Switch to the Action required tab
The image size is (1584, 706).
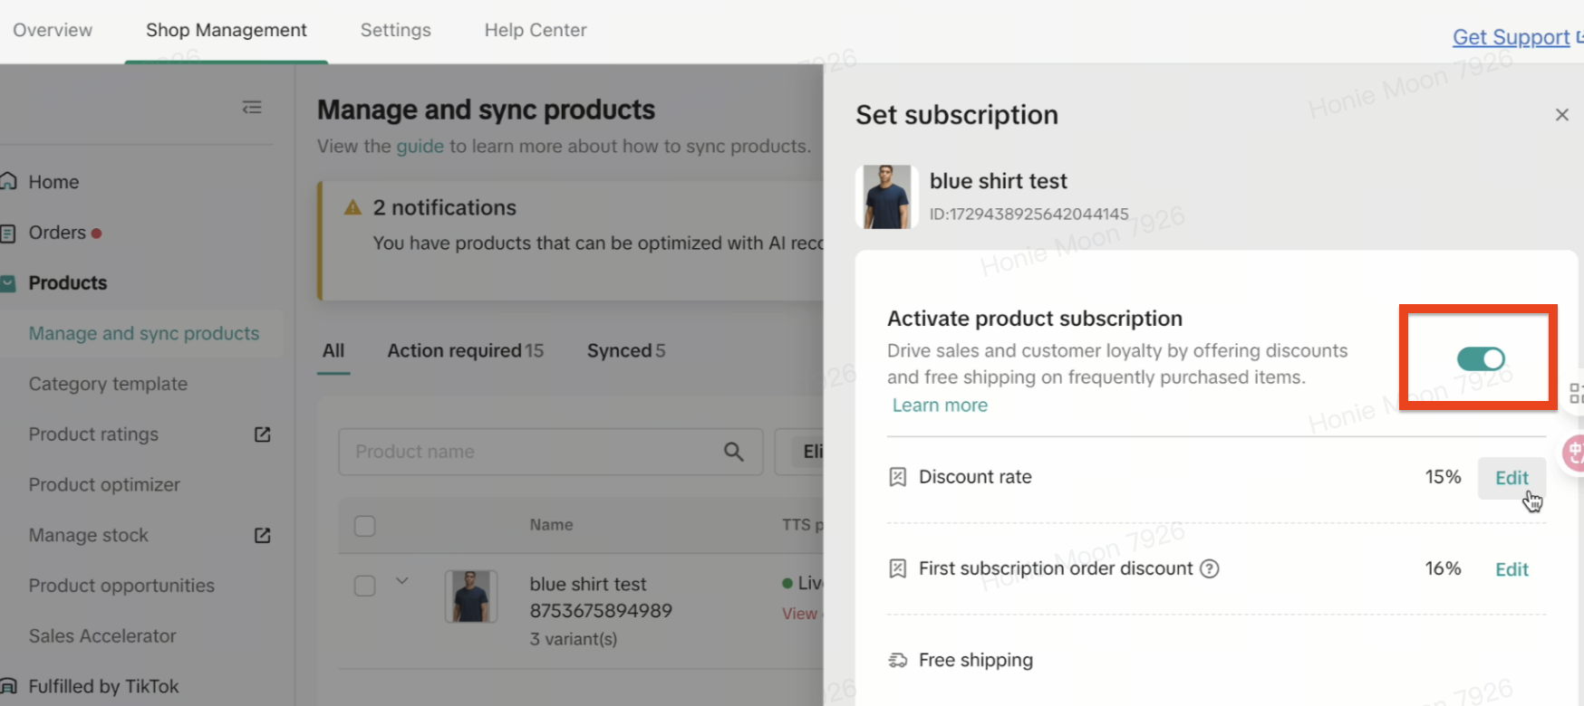[x=465, y=351]
